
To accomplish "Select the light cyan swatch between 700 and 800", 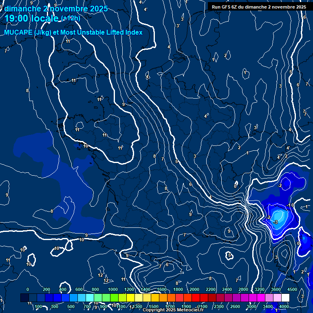I will pyautogui.click(x=90, y=298).
